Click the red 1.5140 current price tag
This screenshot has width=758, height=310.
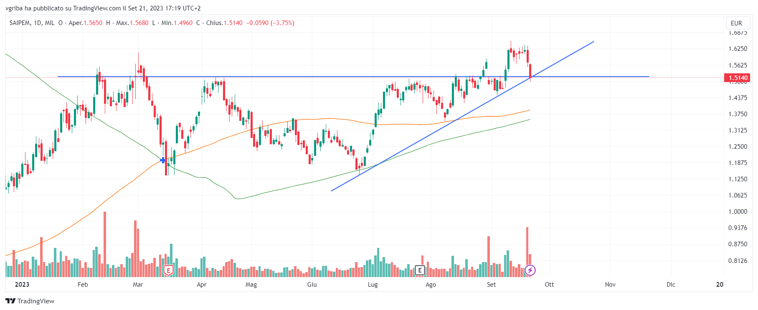[738, 78]
